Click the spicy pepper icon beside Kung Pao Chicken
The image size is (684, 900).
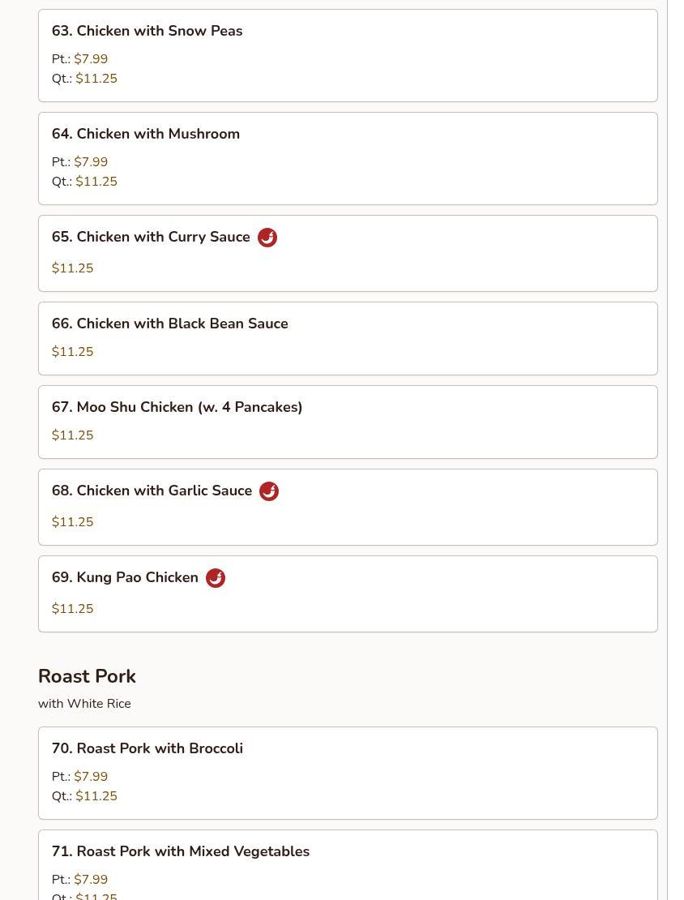tap(216, 578)
